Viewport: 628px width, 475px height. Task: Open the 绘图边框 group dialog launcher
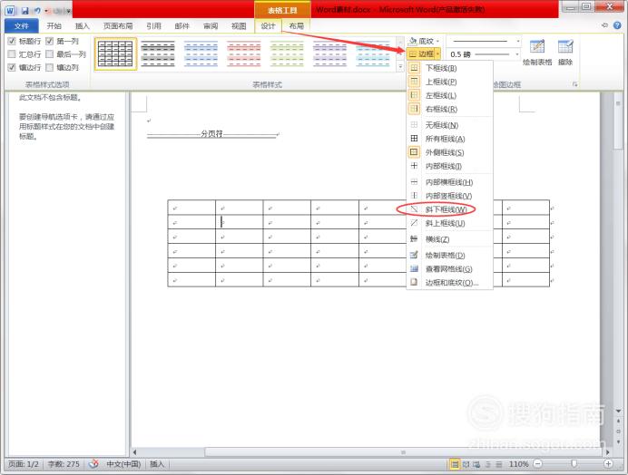[574, 84]
